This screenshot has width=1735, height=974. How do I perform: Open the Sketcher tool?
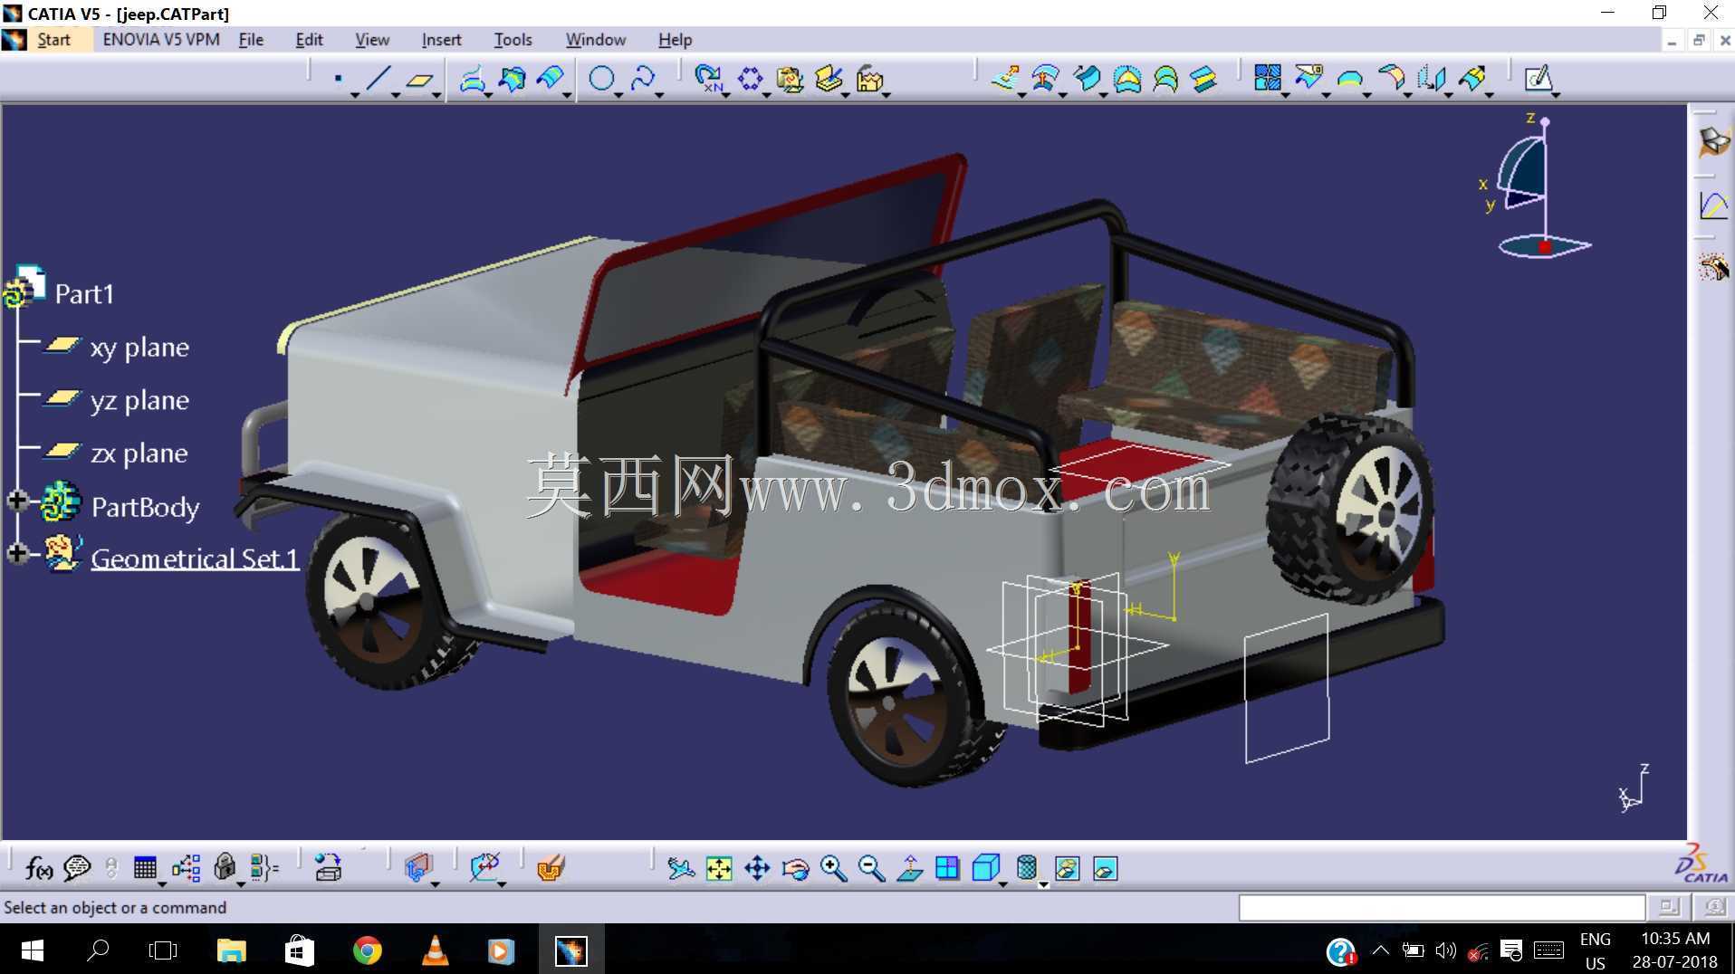click(1538, 79)
